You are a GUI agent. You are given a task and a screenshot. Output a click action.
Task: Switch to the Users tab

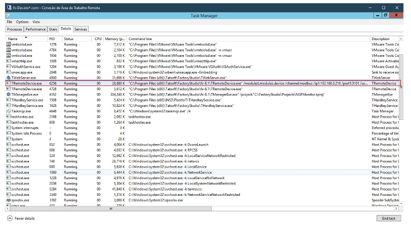53,29
